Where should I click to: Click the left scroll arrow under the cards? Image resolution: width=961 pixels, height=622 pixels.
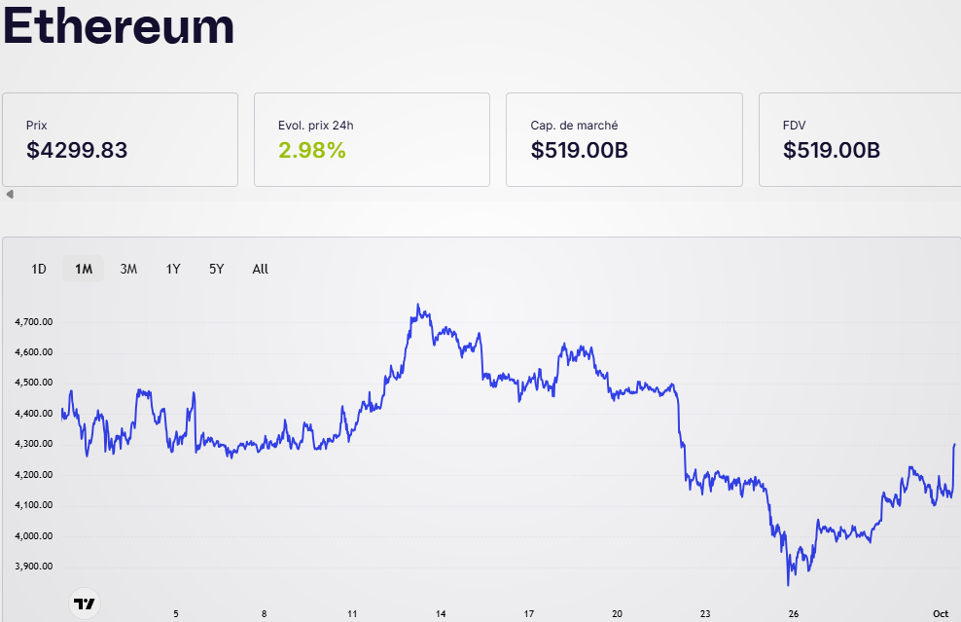point(10,195)
